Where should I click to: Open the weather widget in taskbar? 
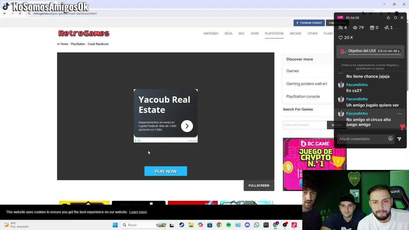(16, 225)
